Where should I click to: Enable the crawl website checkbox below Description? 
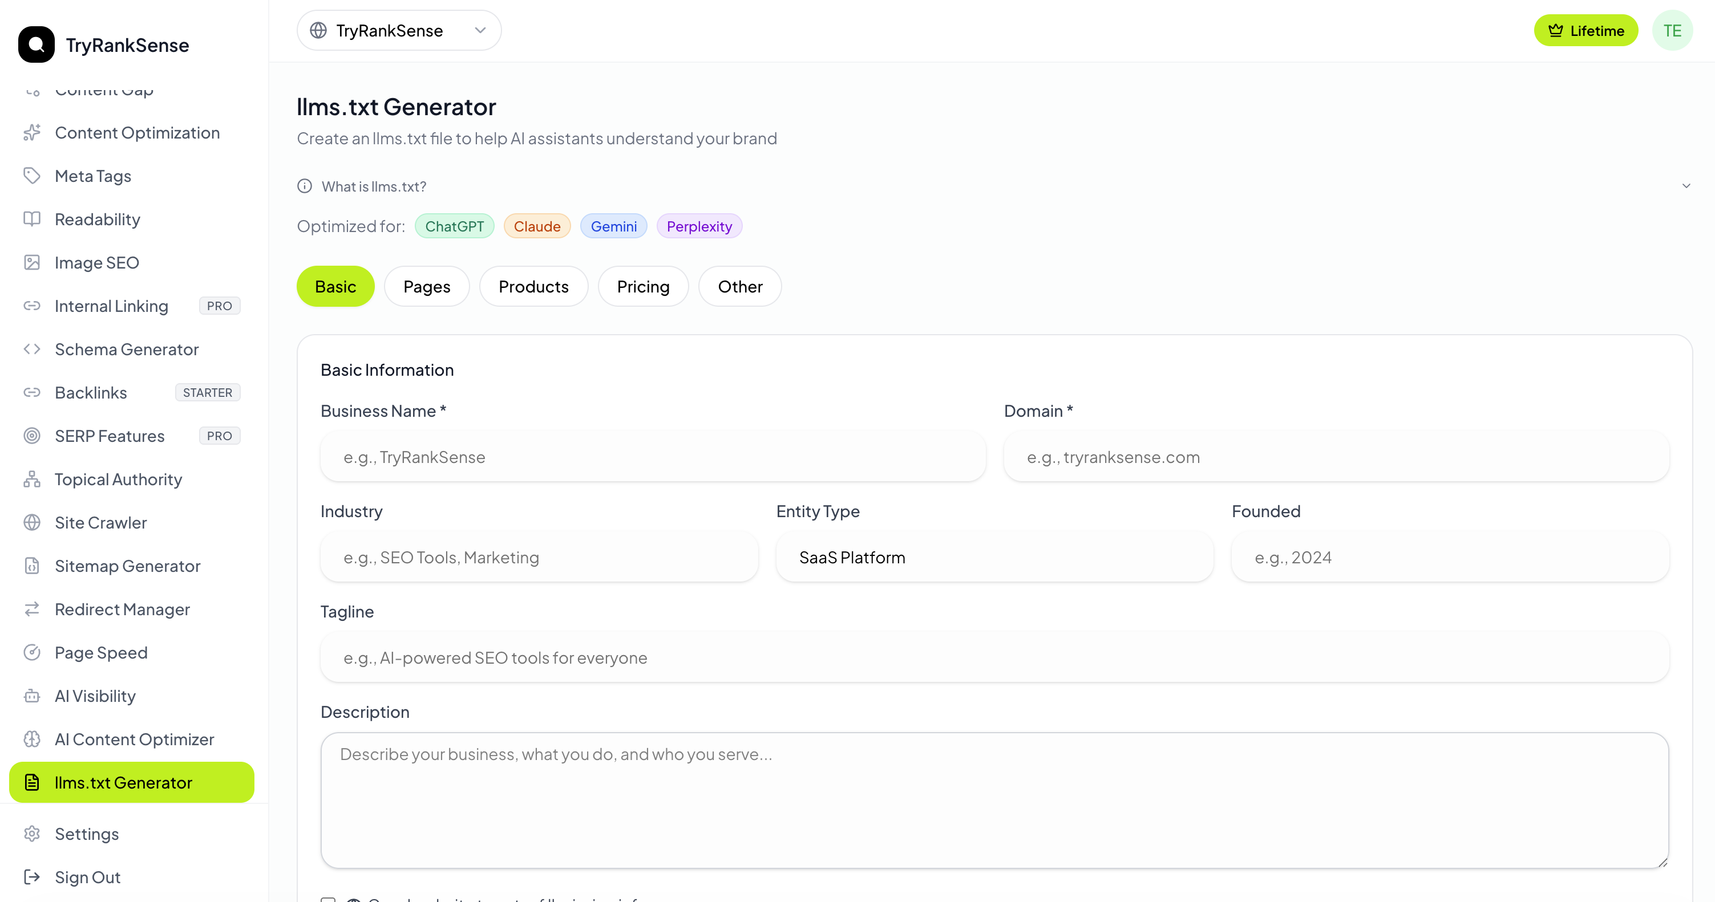point(327,899)
